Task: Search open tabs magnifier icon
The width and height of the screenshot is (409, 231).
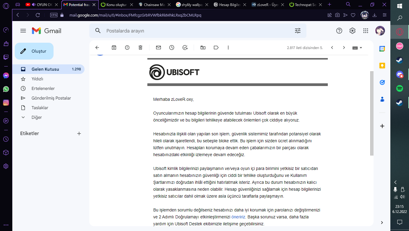Action: tap(348, 5)
